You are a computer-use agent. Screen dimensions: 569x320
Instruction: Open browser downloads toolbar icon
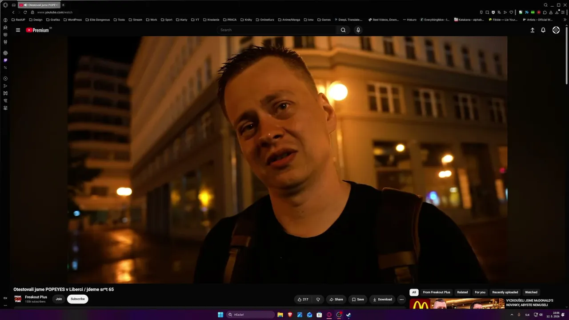tap(557, 12)
